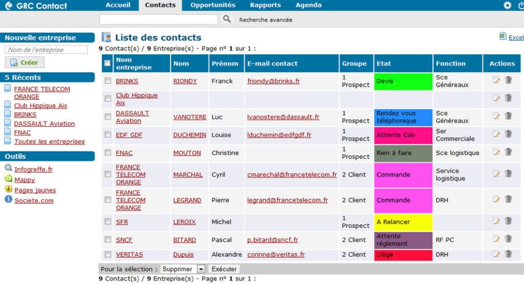
Task: Edit the BRINKS contact row
Action: click(496, 80)
